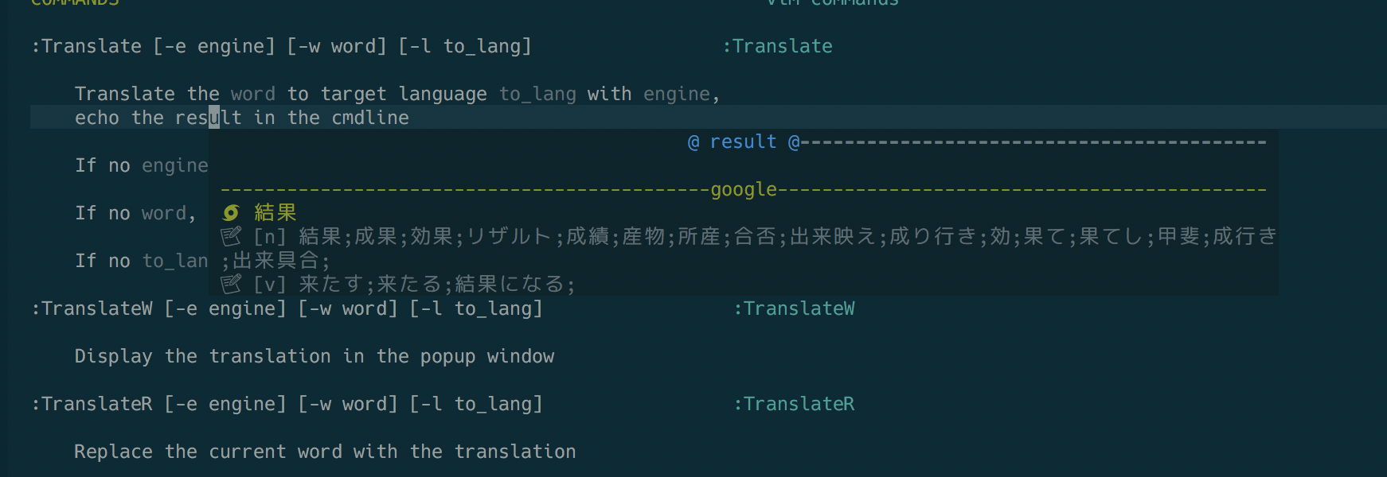
Task: Click 'Translate the word to target language' line
Action: (x=397, y=94)
